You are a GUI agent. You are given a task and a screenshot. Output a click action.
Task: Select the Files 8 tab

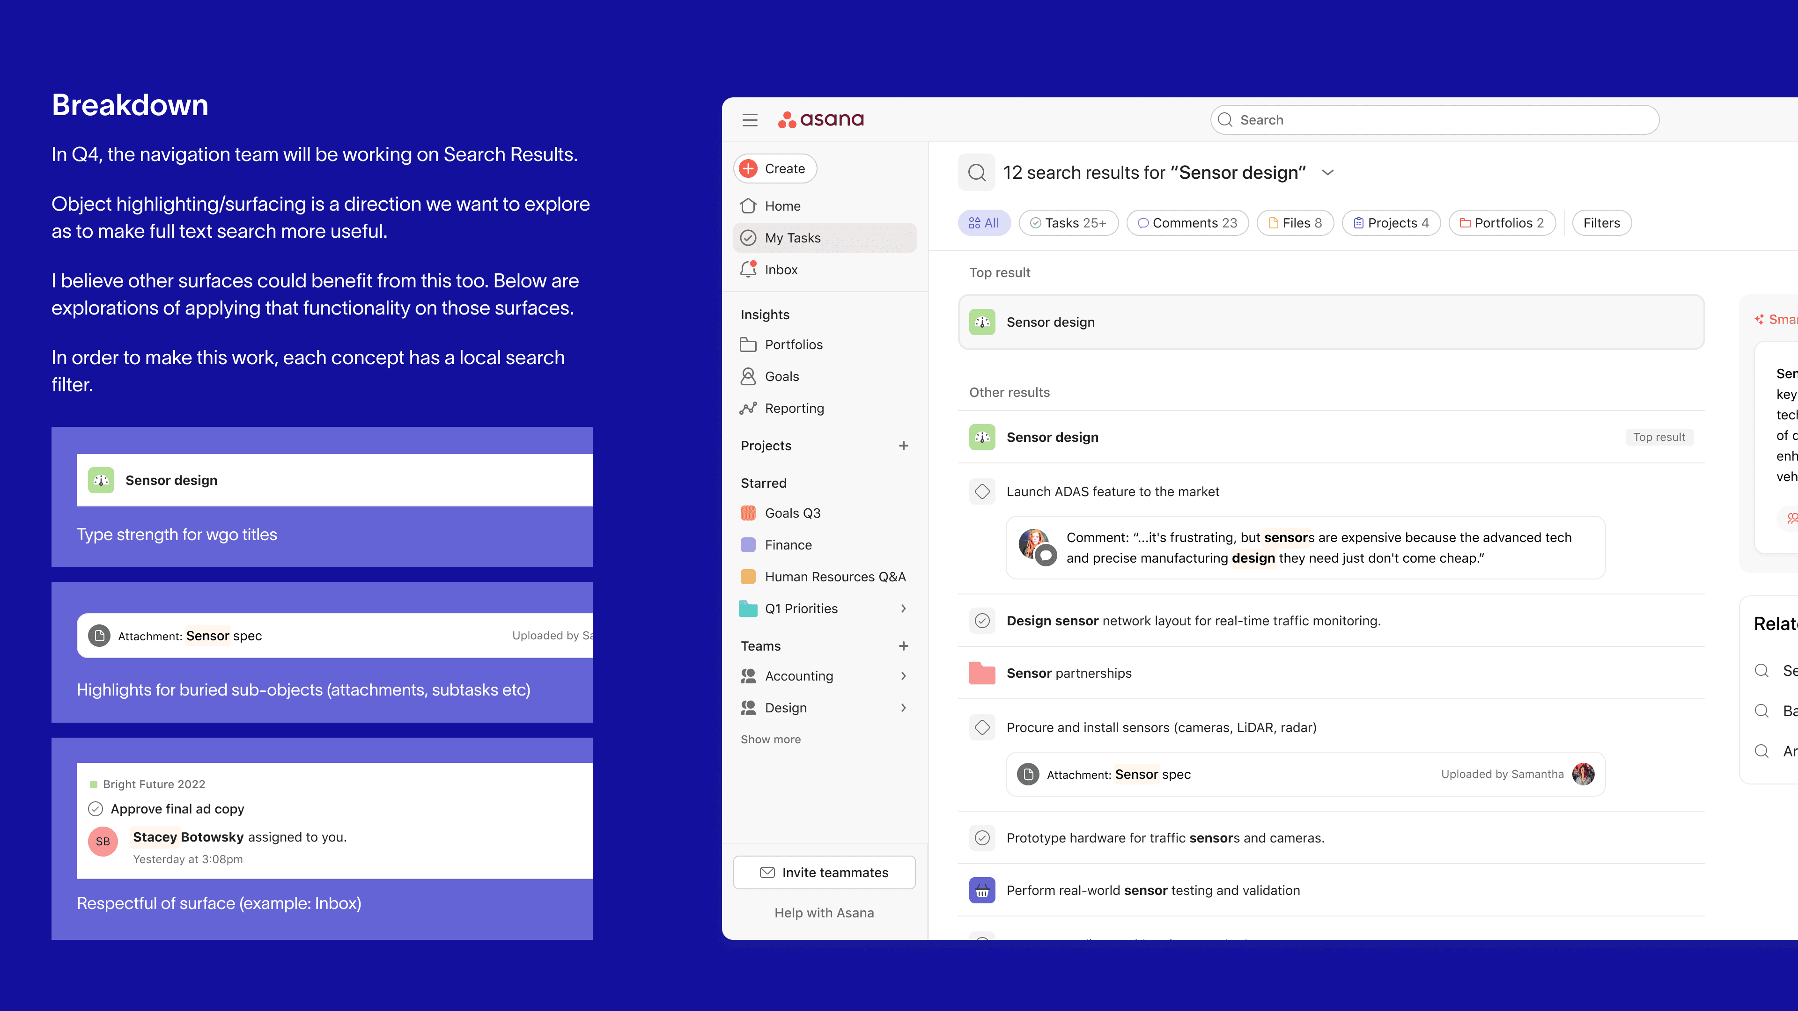coord(1295,223)
